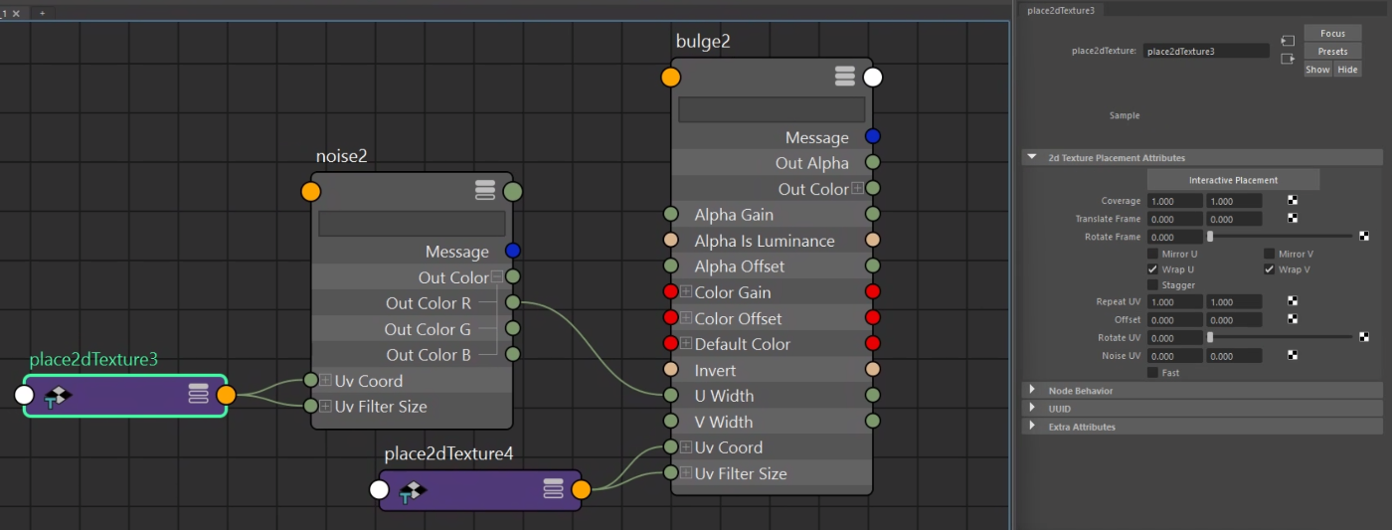Click Coverage map connection checker icon
The height and width of the screenshot is (530, 1392).
click(x=1292, y=201)
